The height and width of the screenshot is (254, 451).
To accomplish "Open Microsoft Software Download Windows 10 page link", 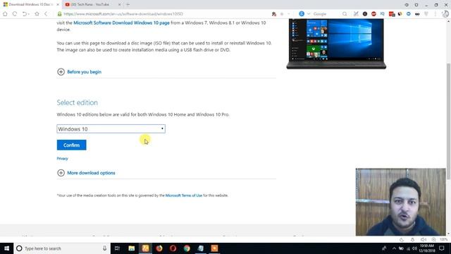I will coord(121,23).
